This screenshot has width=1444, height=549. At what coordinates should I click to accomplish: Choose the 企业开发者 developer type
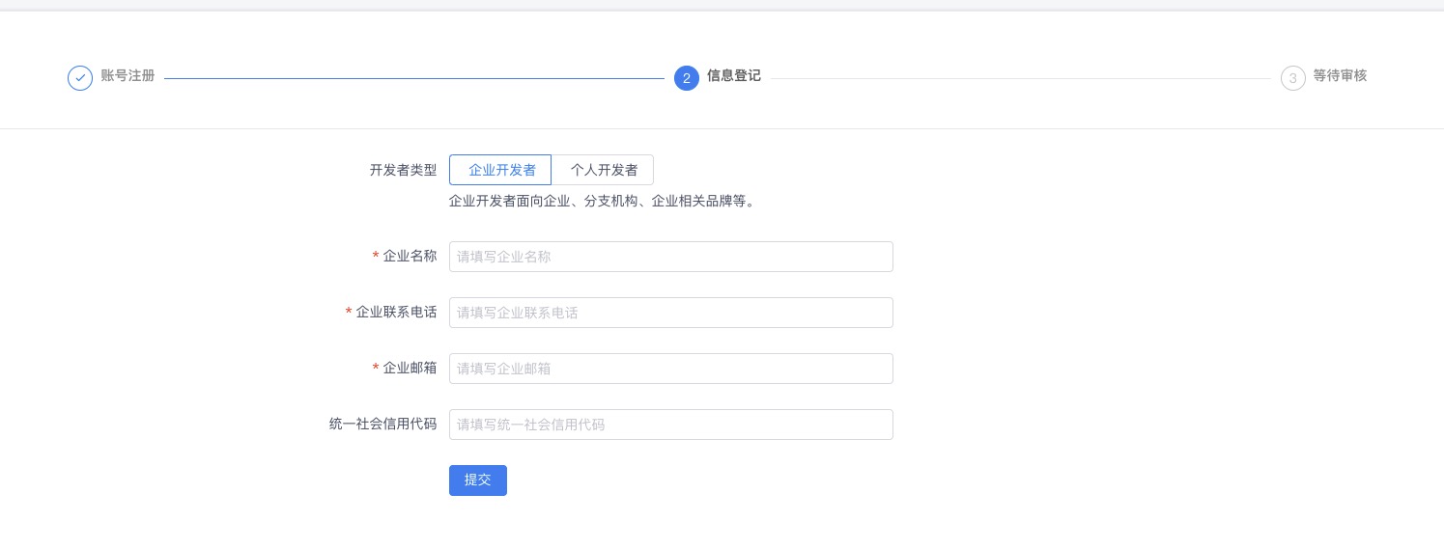pos(500,170)
